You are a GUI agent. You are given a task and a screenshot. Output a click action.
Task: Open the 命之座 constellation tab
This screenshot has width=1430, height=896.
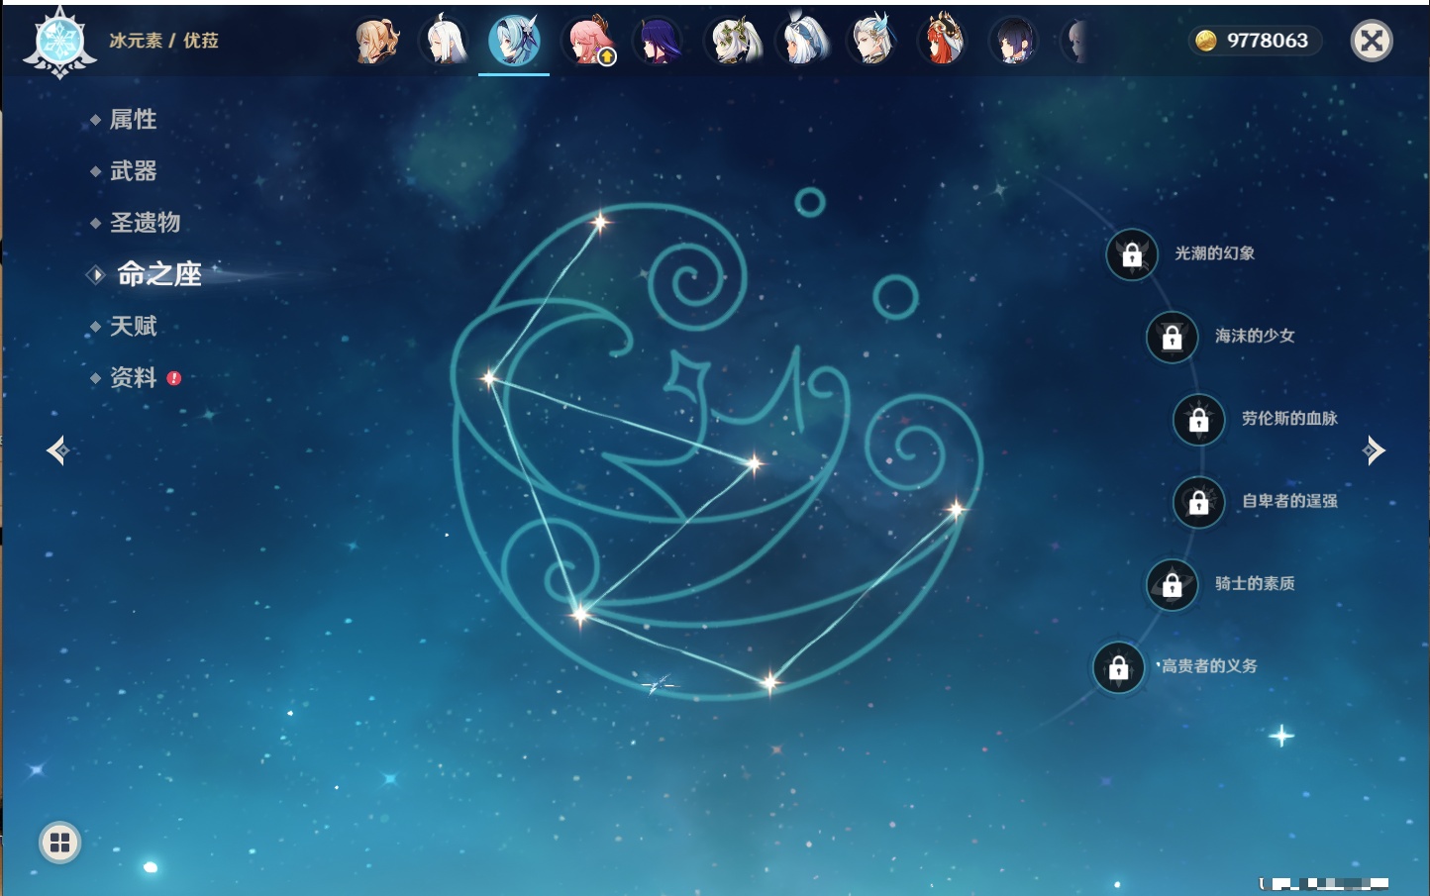click(158, 274)
